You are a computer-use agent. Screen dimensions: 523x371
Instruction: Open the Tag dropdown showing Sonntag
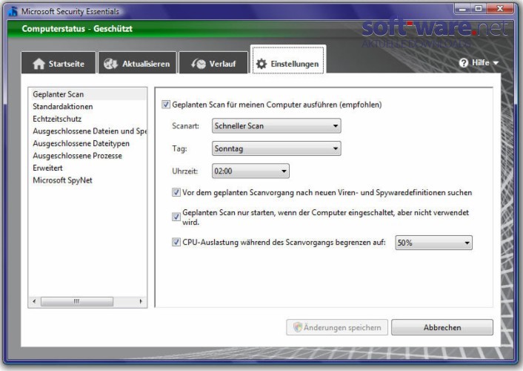[276, 148]
